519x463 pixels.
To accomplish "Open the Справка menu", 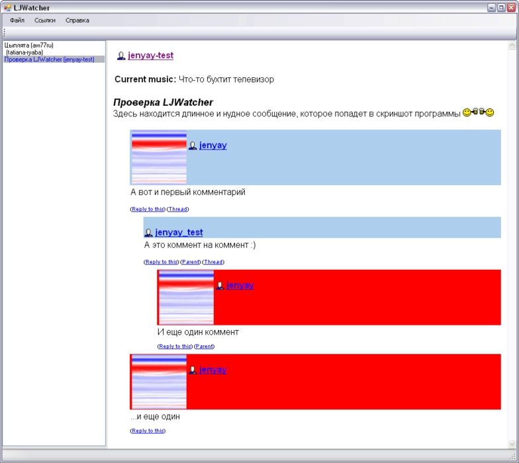I will point(77,20).
